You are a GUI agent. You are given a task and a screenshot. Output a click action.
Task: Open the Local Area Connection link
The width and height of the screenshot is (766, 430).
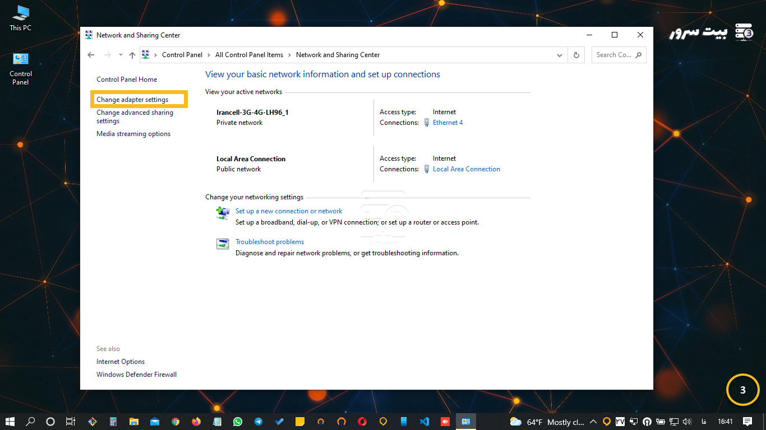(x=467, y=169)
